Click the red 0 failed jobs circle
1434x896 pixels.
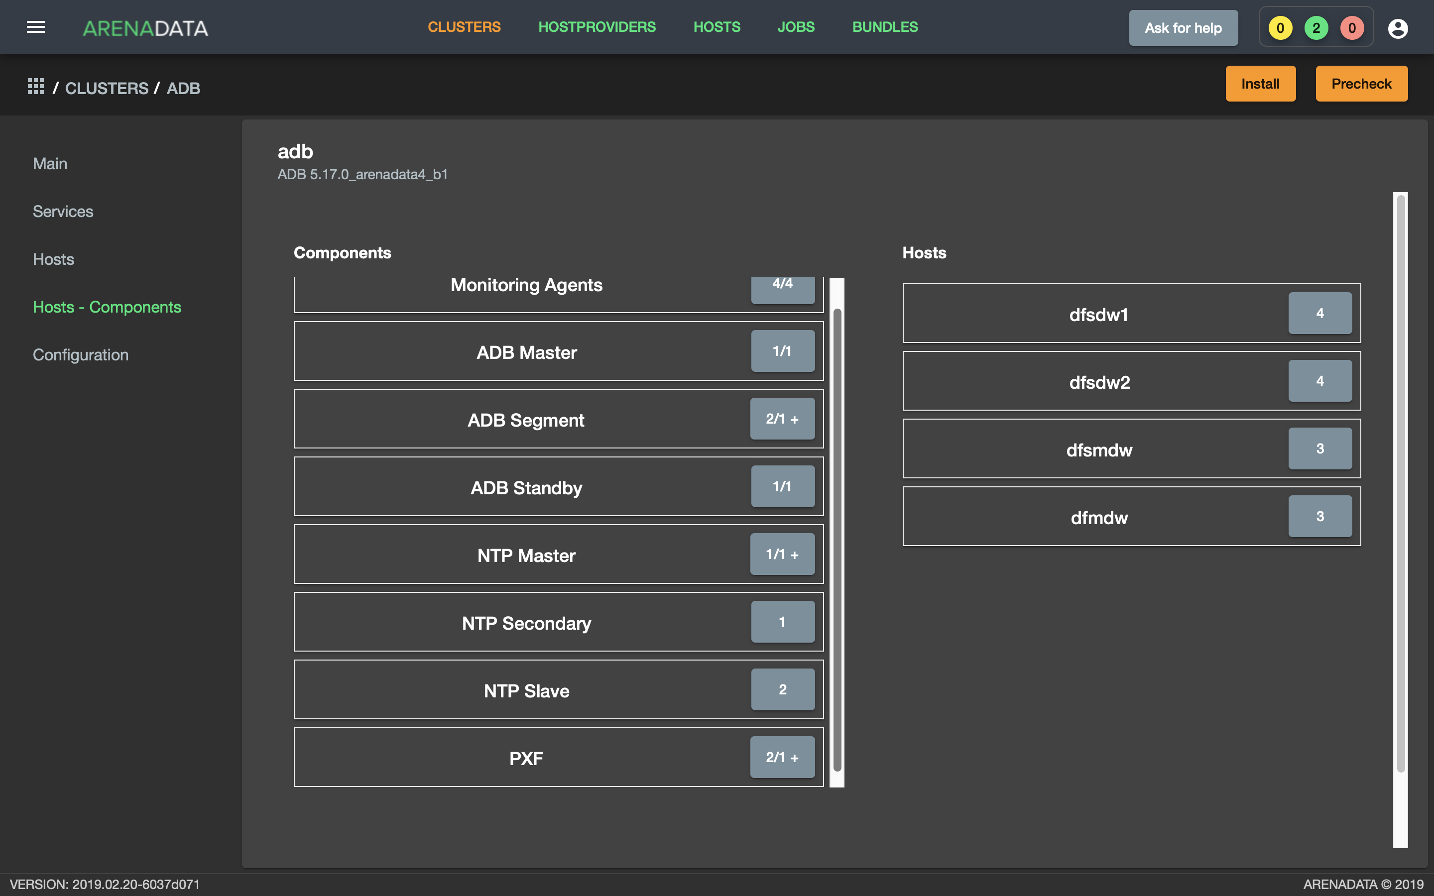pos(1352,28)
